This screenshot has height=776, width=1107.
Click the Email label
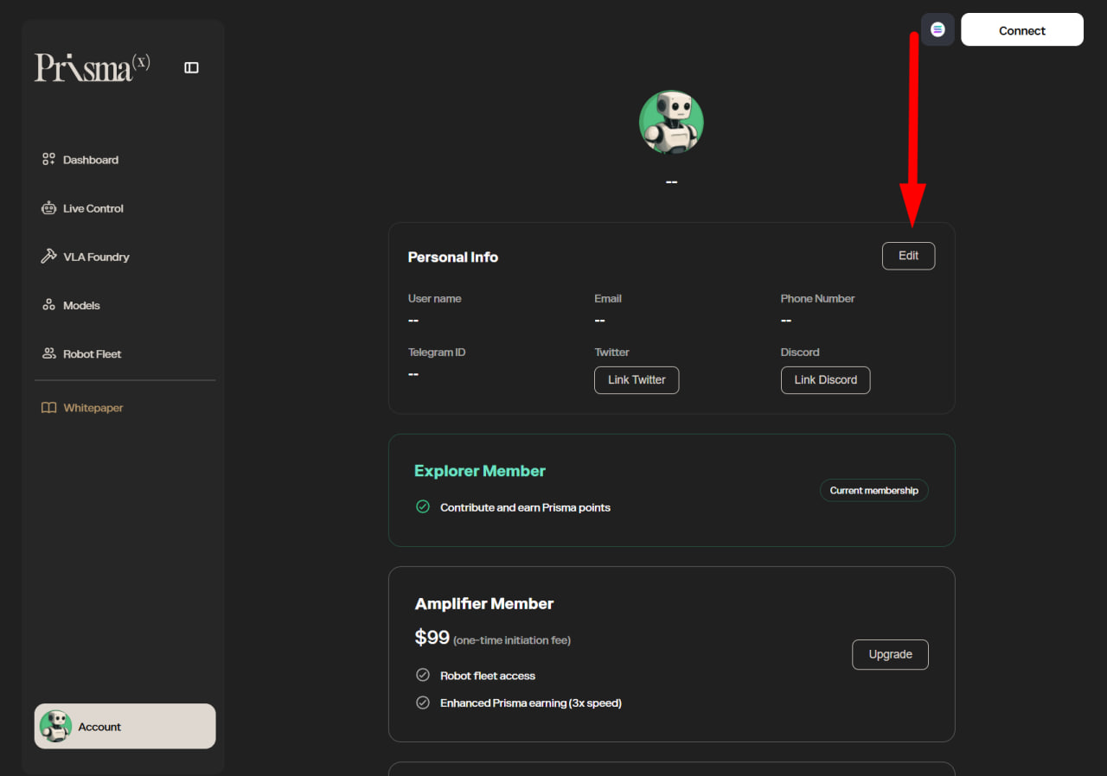tap(608, 298)
